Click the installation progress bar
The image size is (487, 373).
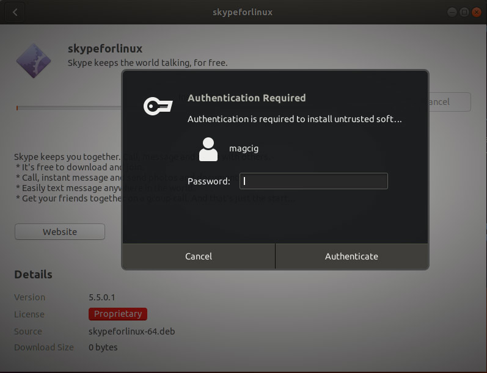tap(69, 108)
